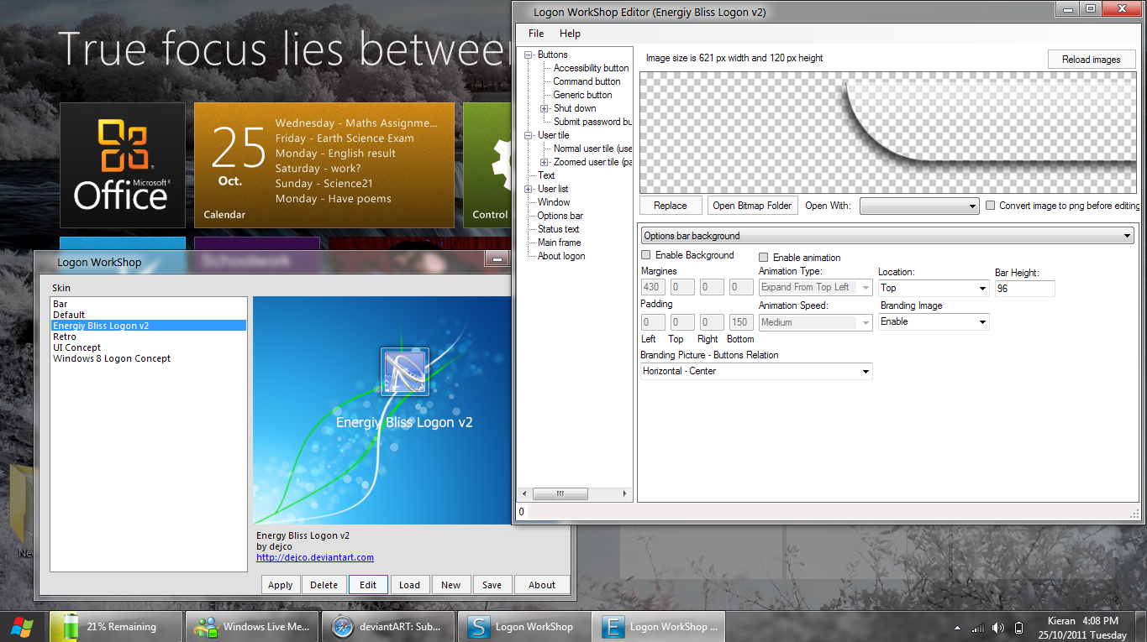Collapse the Buttons tree node
Viewport: 1147px width, 642px height.
(529, 55)
